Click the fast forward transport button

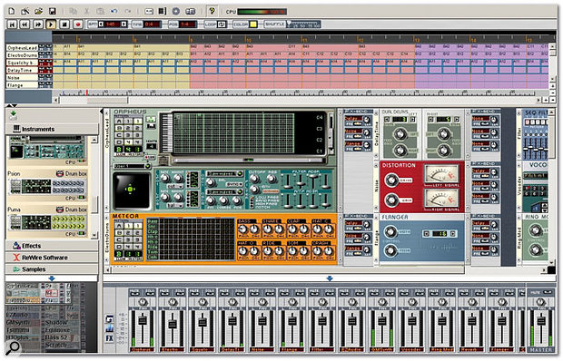[x=38, y=24]
